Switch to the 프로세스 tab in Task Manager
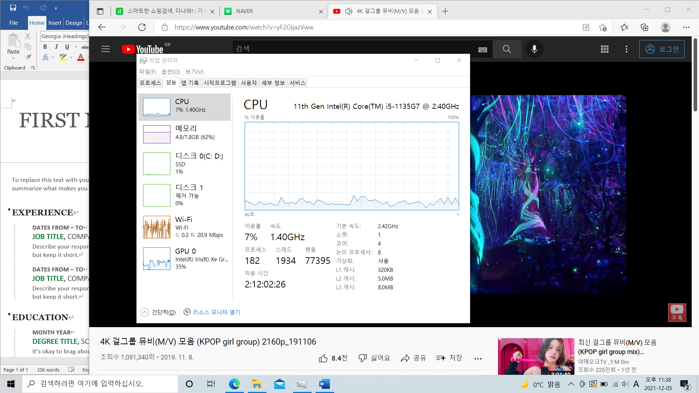Viewport: 699px width, 393px height. (150, 83)
